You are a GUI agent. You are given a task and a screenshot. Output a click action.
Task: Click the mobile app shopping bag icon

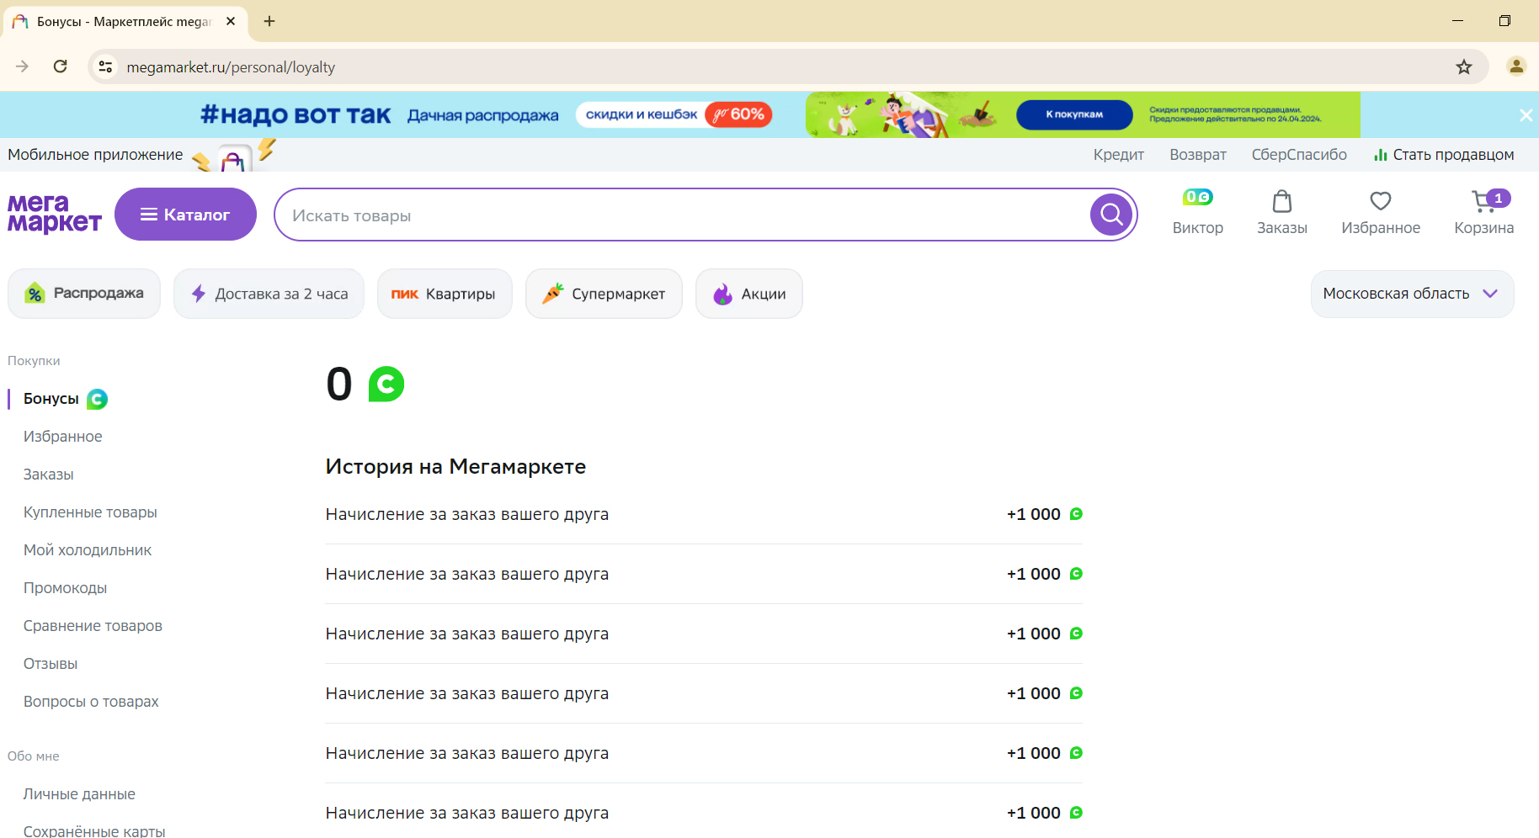pyautogui.click(x=233, y=159)
